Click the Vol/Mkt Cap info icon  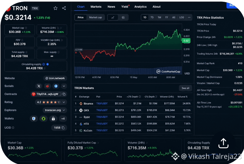coord(62,40)
